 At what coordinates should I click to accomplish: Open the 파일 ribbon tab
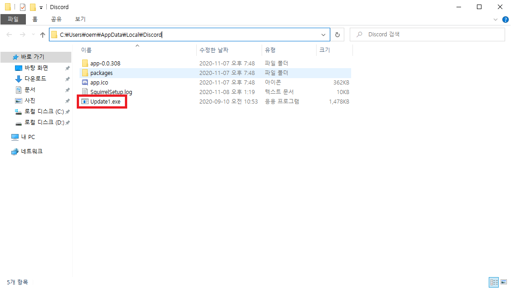[13, 19]
